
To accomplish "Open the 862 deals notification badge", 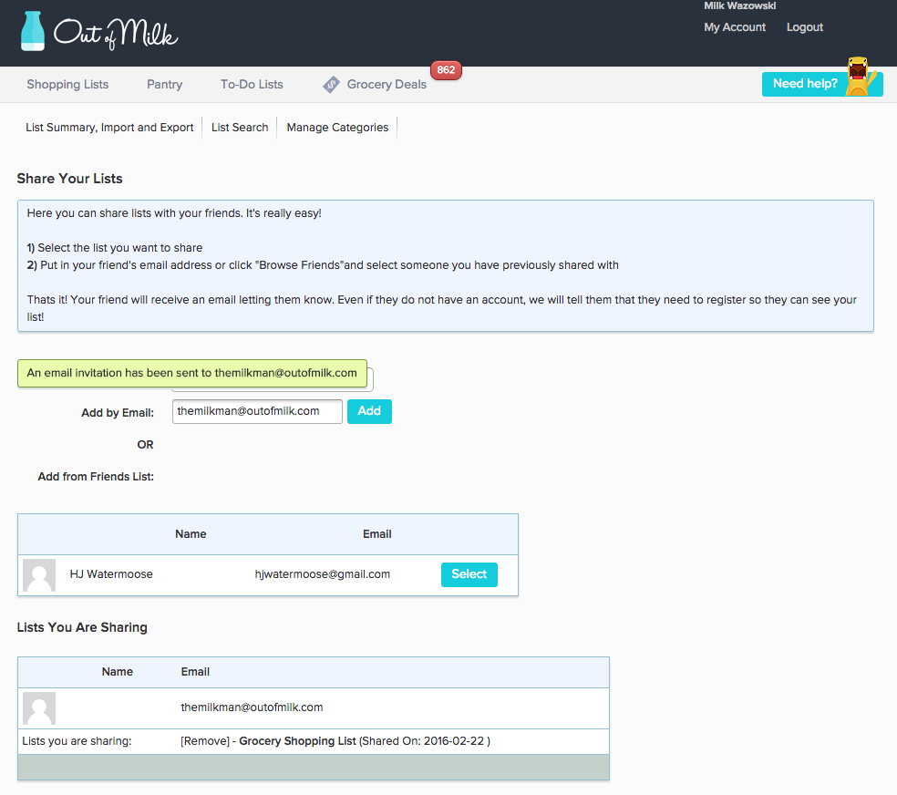I will pos(446,70).
